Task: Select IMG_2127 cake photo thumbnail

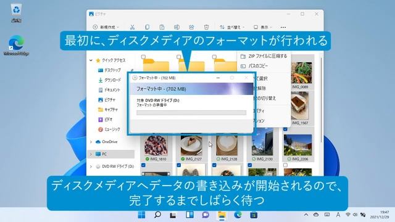Action: [x=191, y=146]
